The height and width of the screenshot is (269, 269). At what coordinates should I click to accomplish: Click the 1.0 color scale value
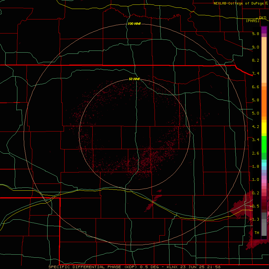pos(256,180)
